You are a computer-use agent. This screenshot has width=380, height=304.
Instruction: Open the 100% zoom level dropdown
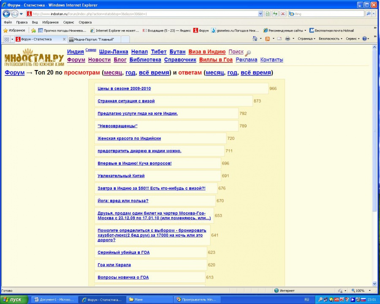click(361, 291)
